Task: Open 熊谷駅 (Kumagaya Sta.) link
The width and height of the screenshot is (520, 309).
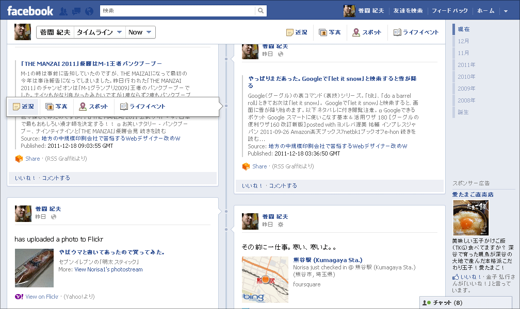Action: [328, 260]
